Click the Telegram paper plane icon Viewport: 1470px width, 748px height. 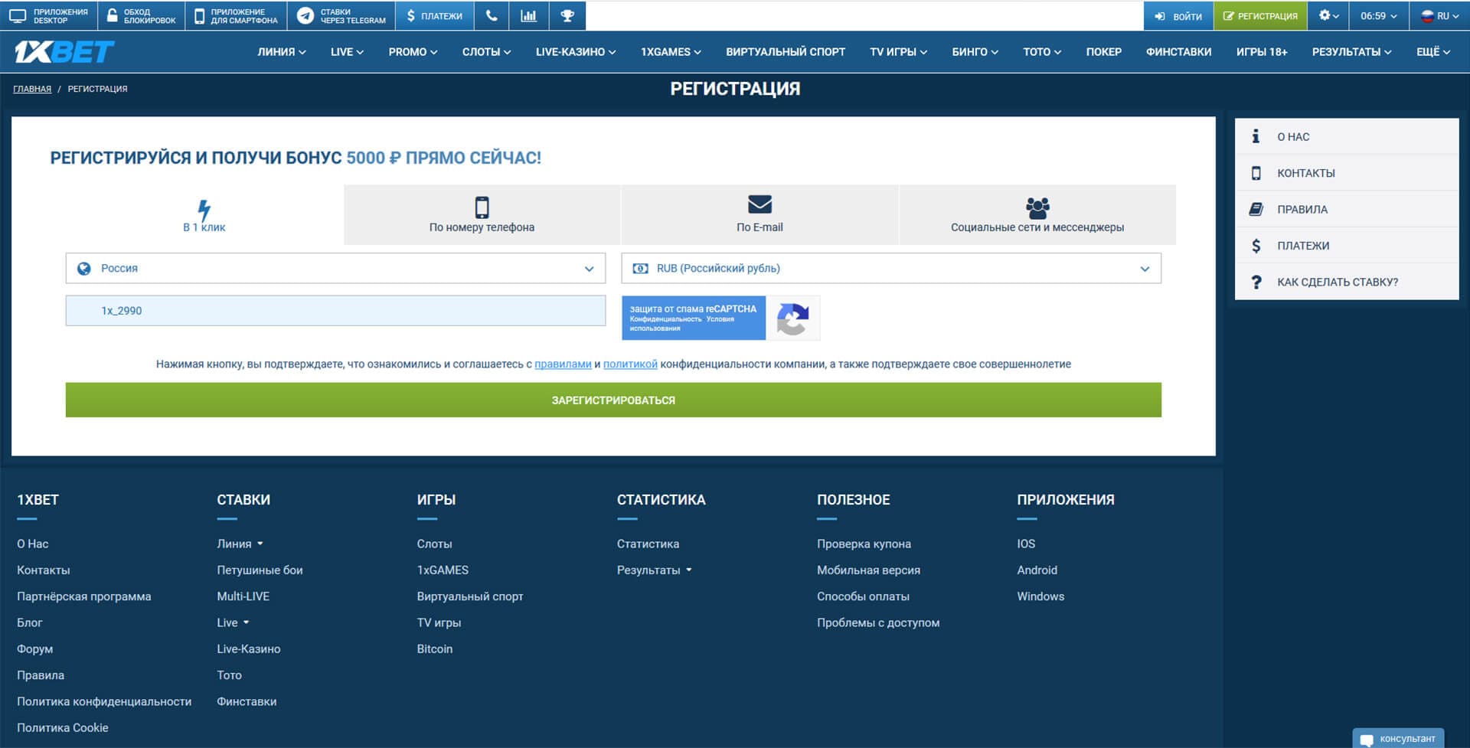305,15
